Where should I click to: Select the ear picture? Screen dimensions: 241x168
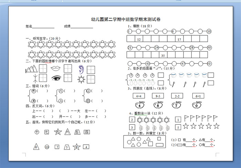(x=81, y=70)
